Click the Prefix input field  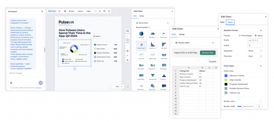pos(255,40)
